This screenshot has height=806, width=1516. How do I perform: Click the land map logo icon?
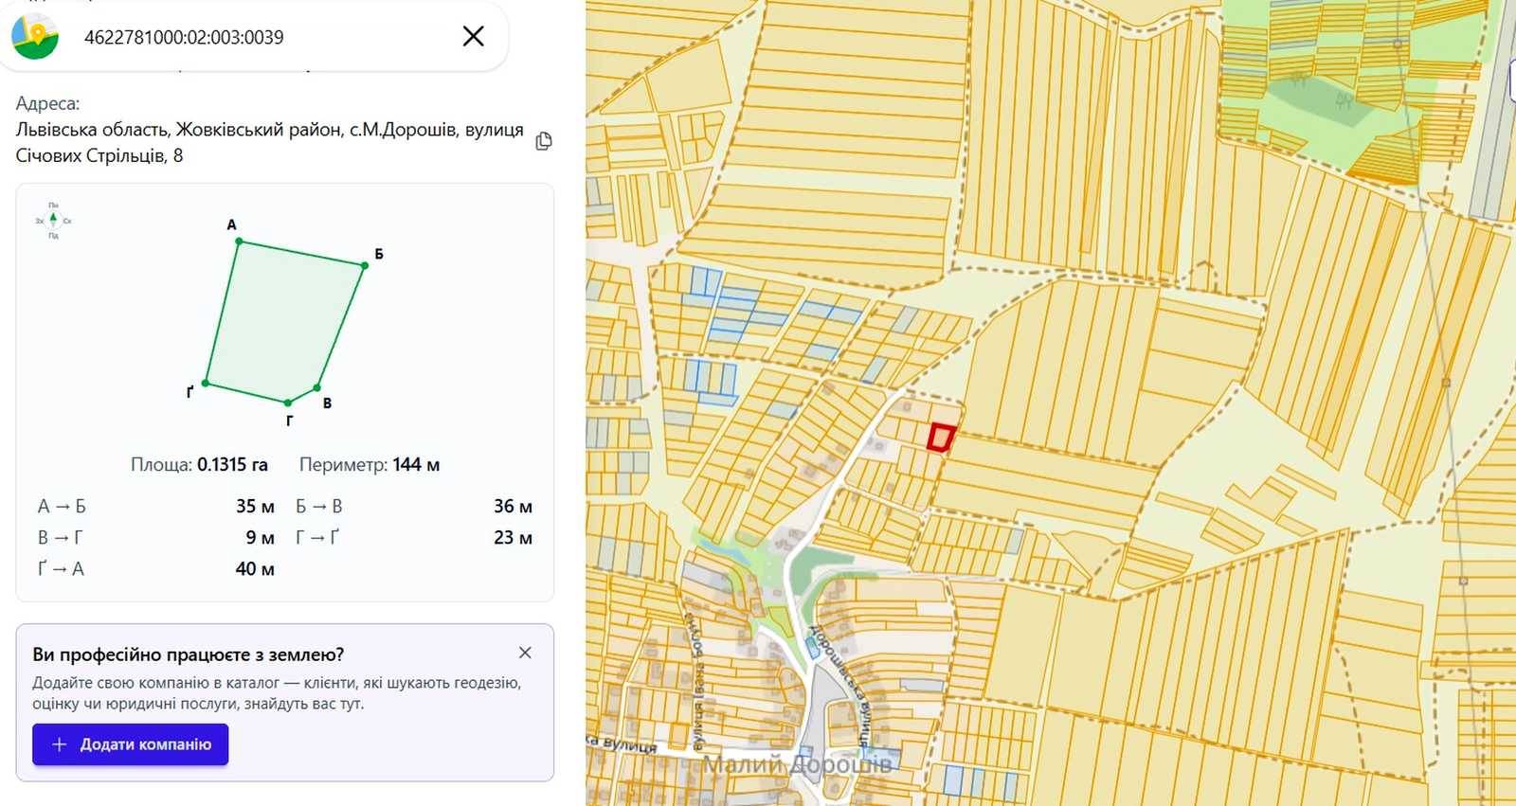tap(35, 37)
